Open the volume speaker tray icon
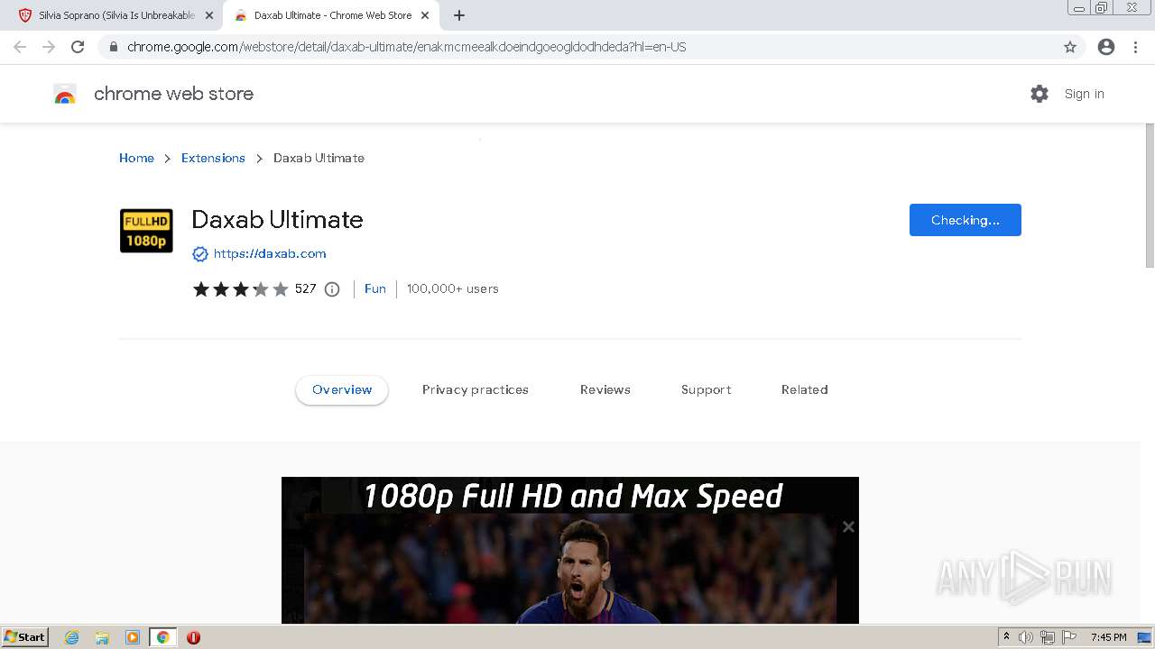The image size is (1155, 649). (x=1026, y=637)
